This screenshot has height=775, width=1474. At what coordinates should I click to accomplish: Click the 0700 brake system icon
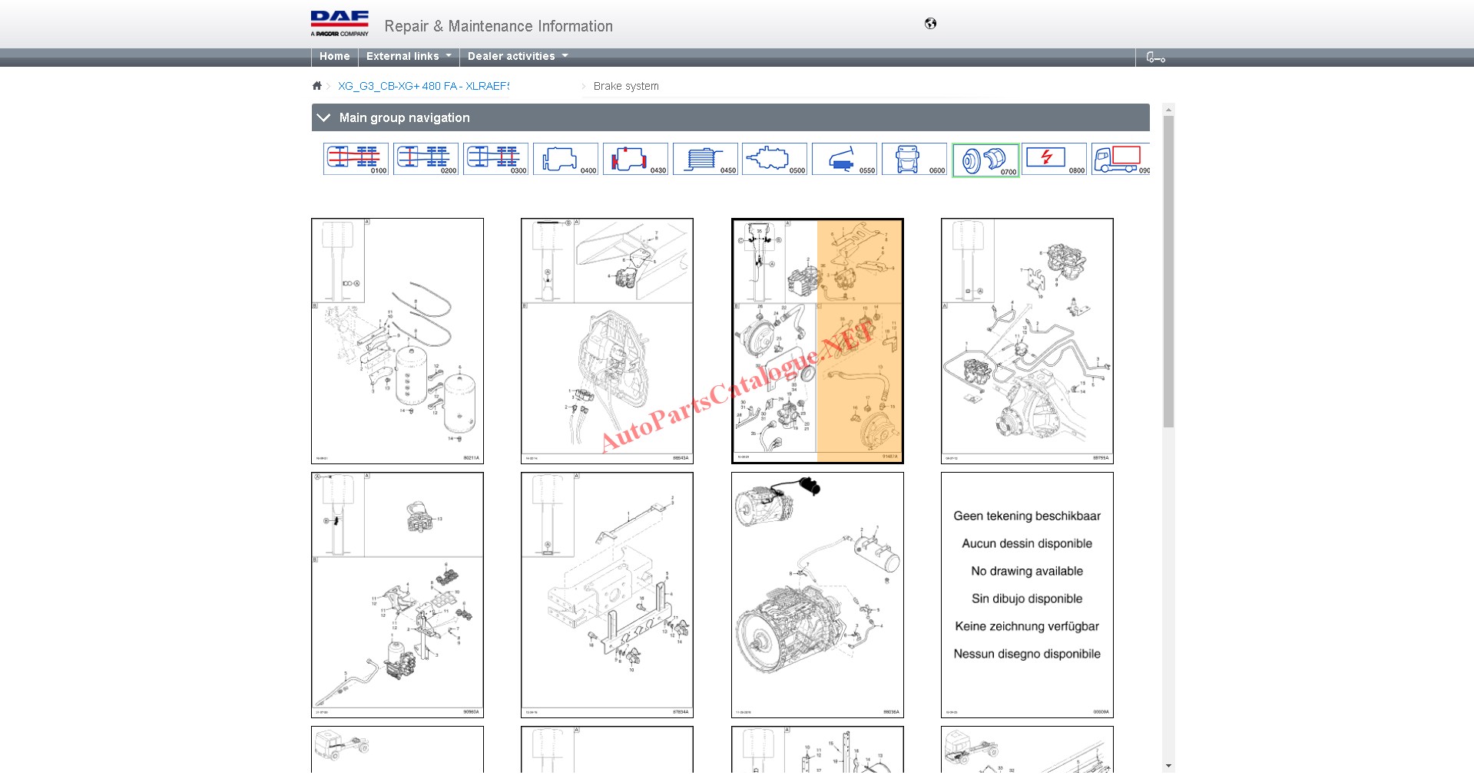click(985, 160)
